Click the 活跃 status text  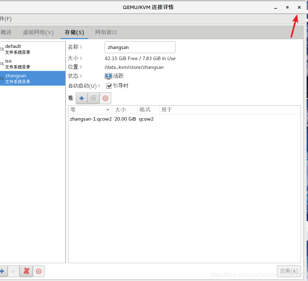[118, 76]
